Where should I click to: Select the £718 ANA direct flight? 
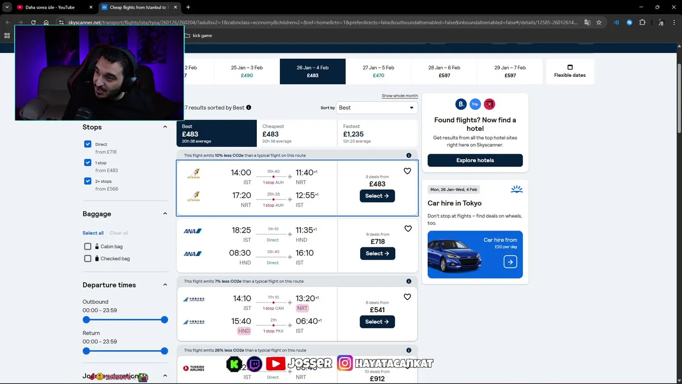(377, 253)
